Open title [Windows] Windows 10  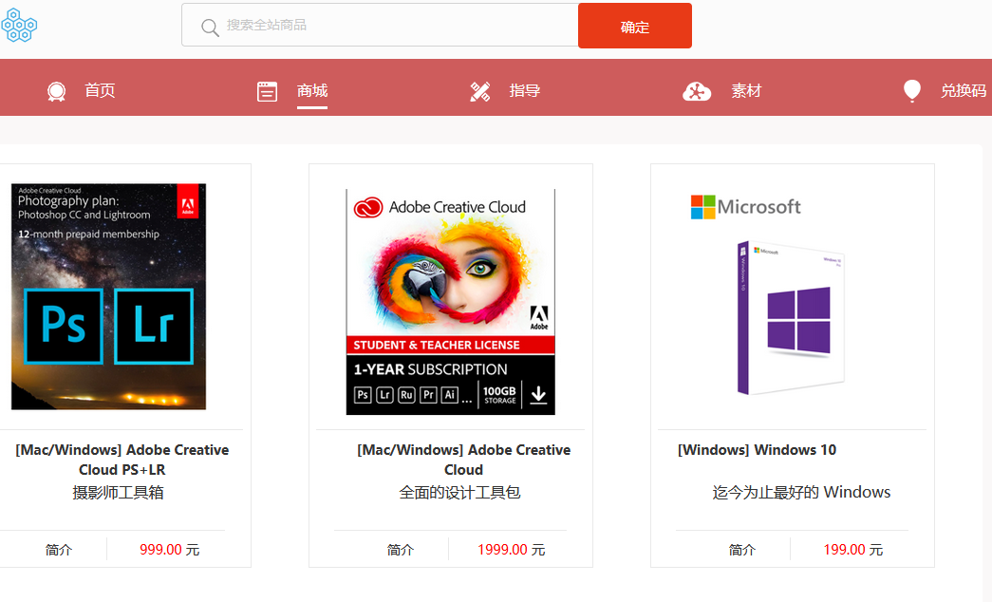coord(757,450)
